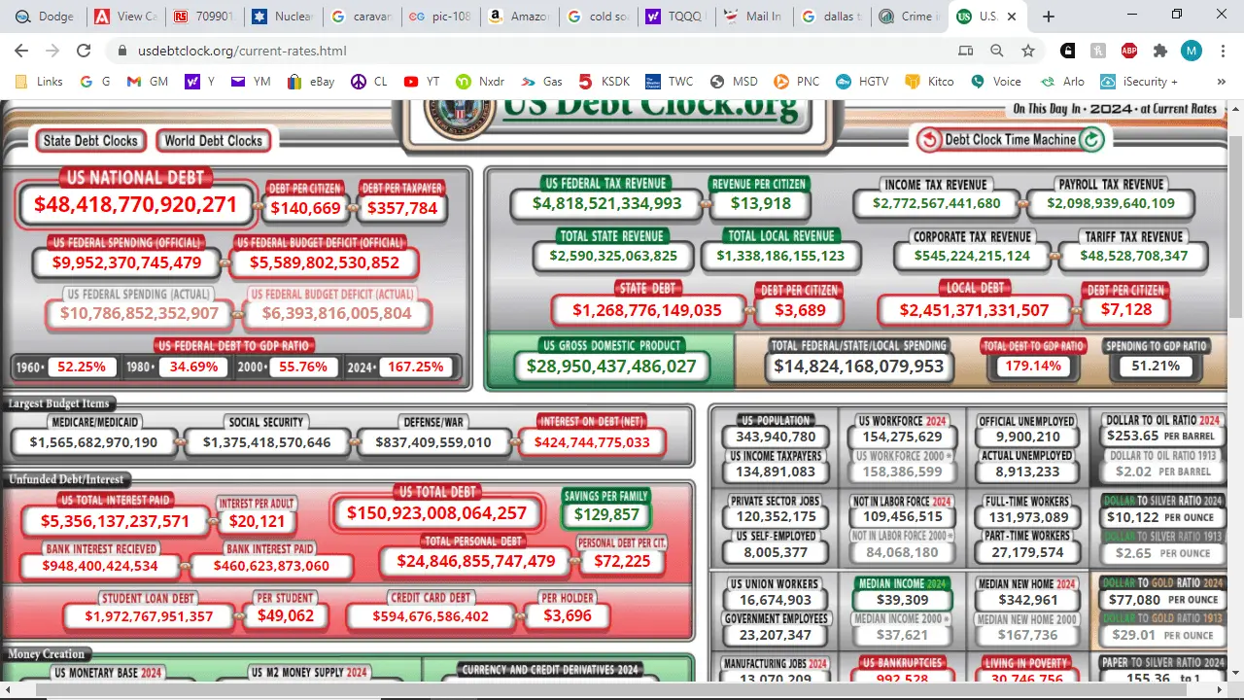The width and height of the screenshot is (1244, 700).
Task: Click the M profile avatar icon
Action: tap(1192, 50)
